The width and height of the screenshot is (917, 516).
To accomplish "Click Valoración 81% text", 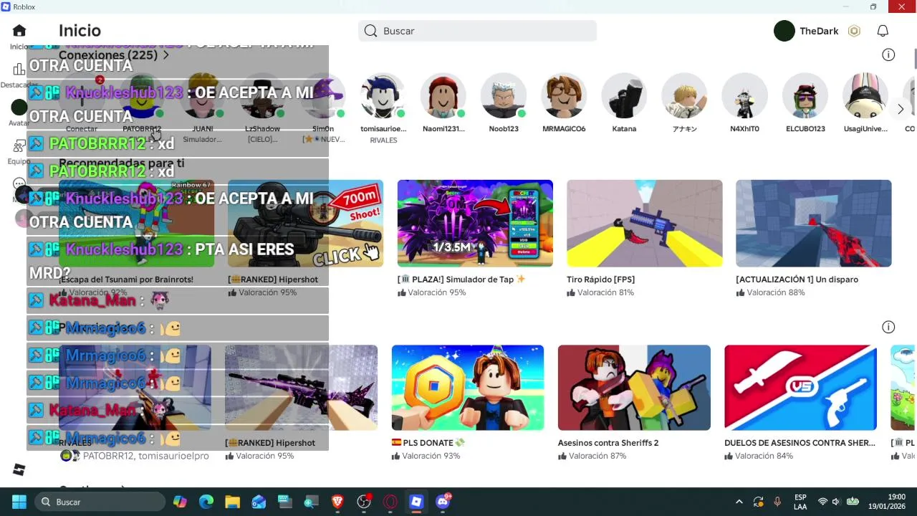I will 607,292.
